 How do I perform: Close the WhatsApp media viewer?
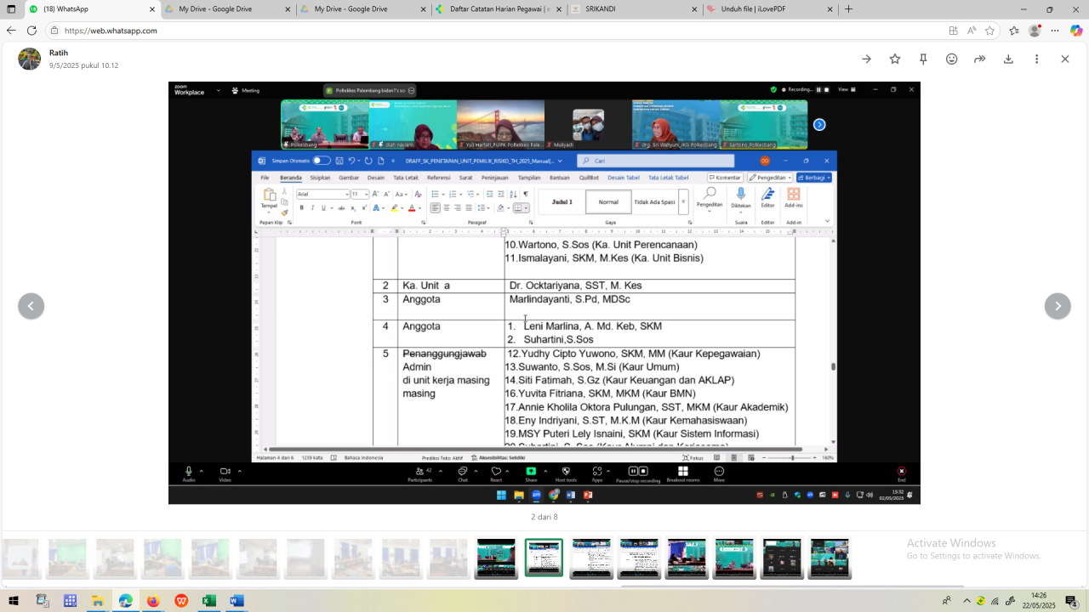[x=1064, y=59]
